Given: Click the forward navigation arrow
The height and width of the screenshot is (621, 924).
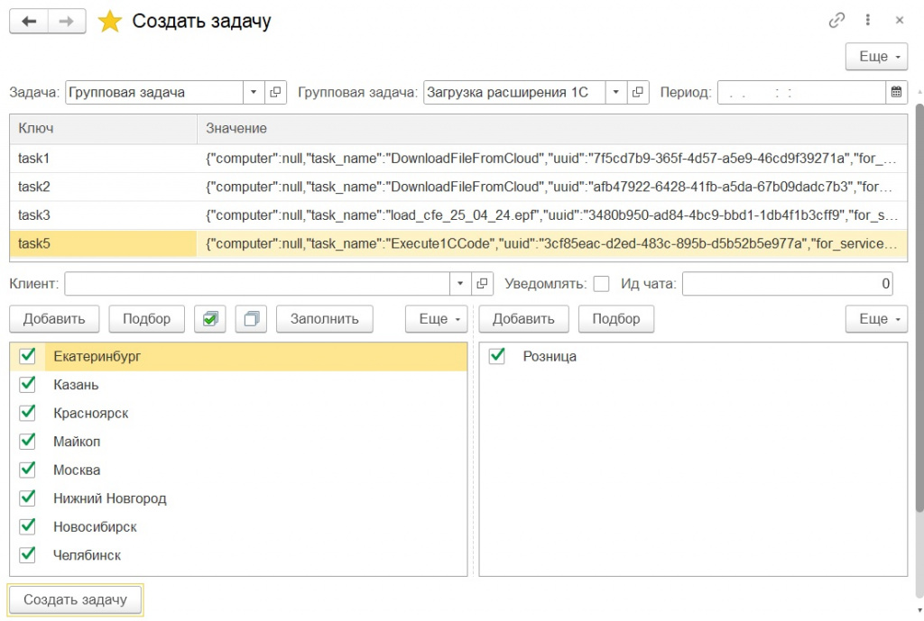Looking at the screenshot, I should pos(67,22).
